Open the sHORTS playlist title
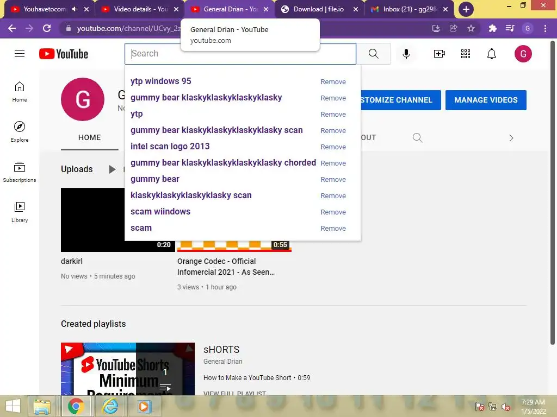Screen dimensions: 557x417 point(221,350)
